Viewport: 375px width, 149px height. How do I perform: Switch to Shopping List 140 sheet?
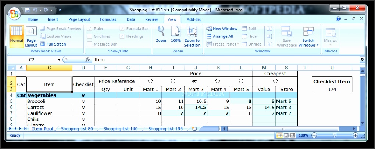click(x=120, y=129)
